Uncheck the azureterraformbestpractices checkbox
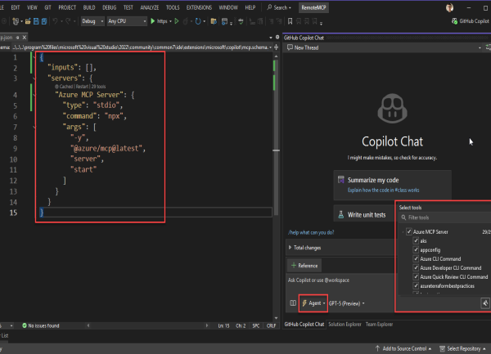 [416, 286]
